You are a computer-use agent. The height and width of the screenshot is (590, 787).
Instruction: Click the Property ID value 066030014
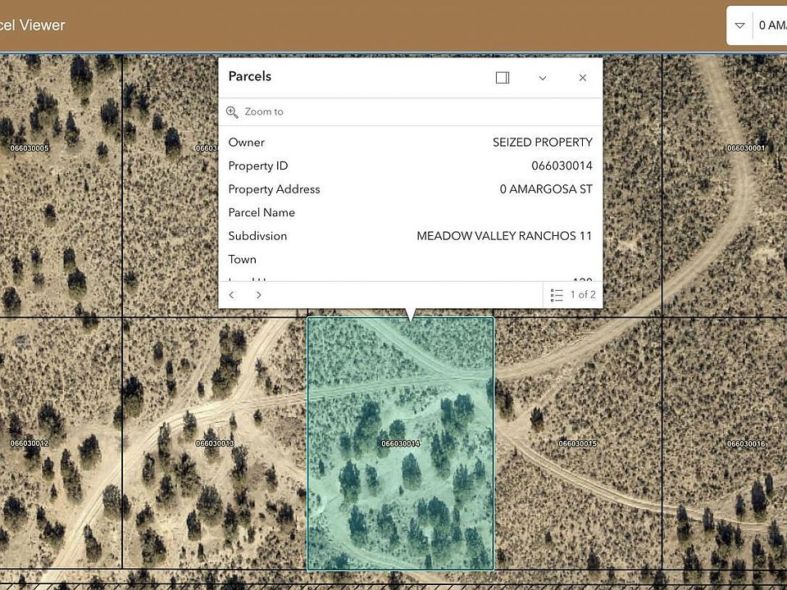click(x=562, y=166)
